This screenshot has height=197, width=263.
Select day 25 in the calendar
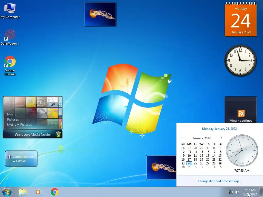(195, 163)
